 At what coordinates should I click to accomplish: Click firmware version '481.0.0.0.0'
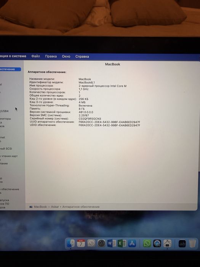(x=86, y=112)
